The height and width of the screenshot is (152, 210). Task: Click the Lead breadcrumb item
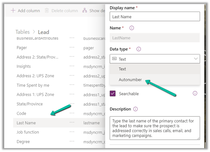44,32
